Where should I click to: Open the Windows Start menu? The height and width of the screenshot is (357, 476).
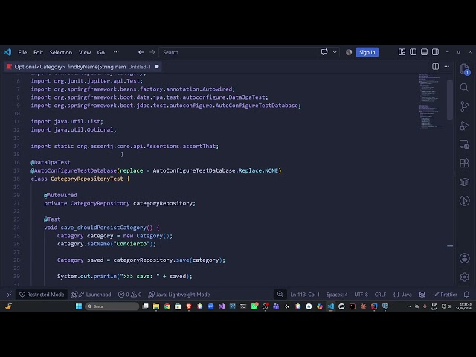(79, 306)
